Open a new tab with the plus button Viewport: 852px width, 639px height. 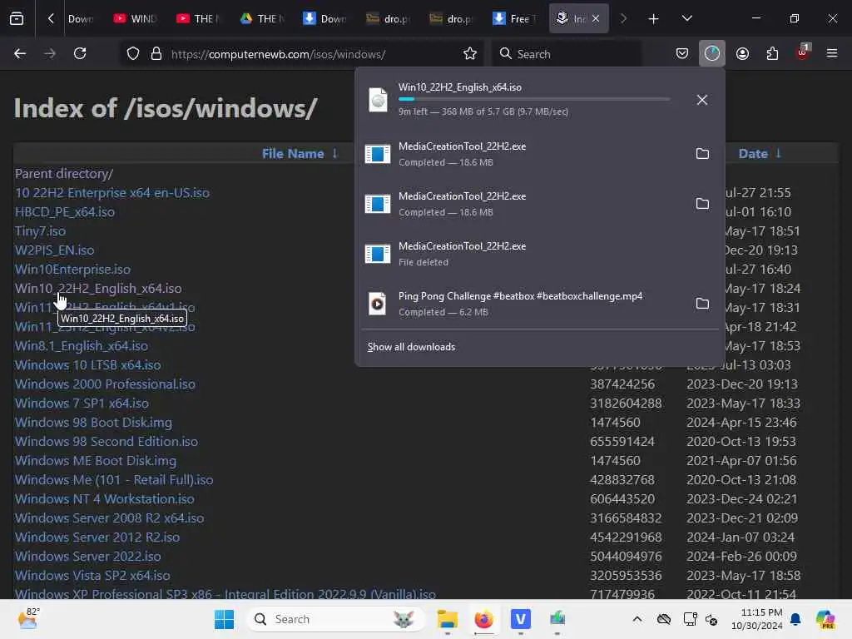click(x=654, y=19)
